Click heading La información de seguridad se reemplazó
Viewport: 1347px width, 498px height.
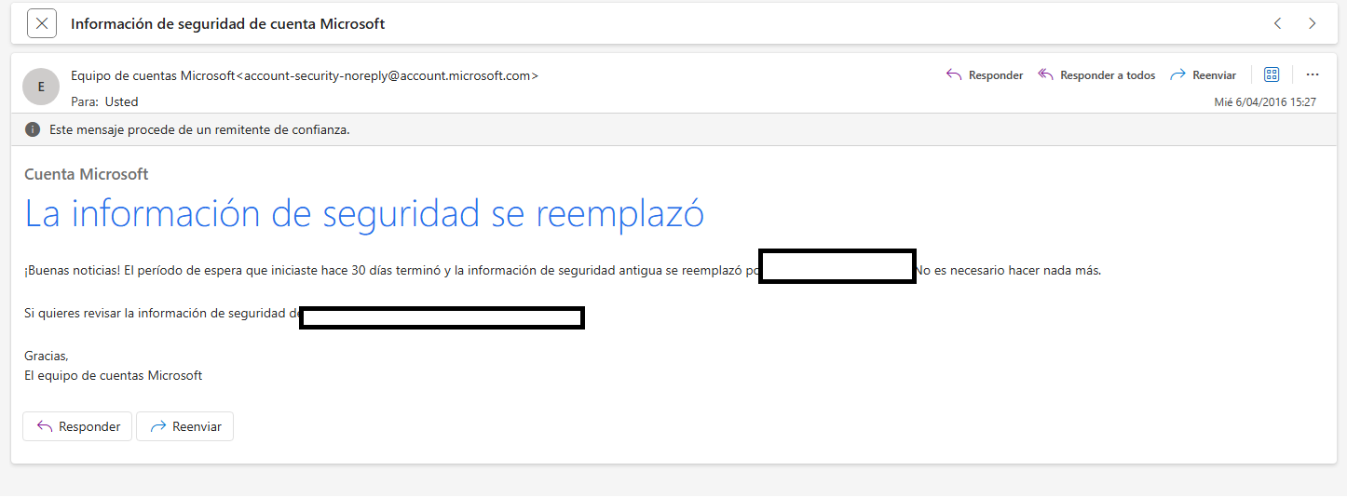[364, 213]
